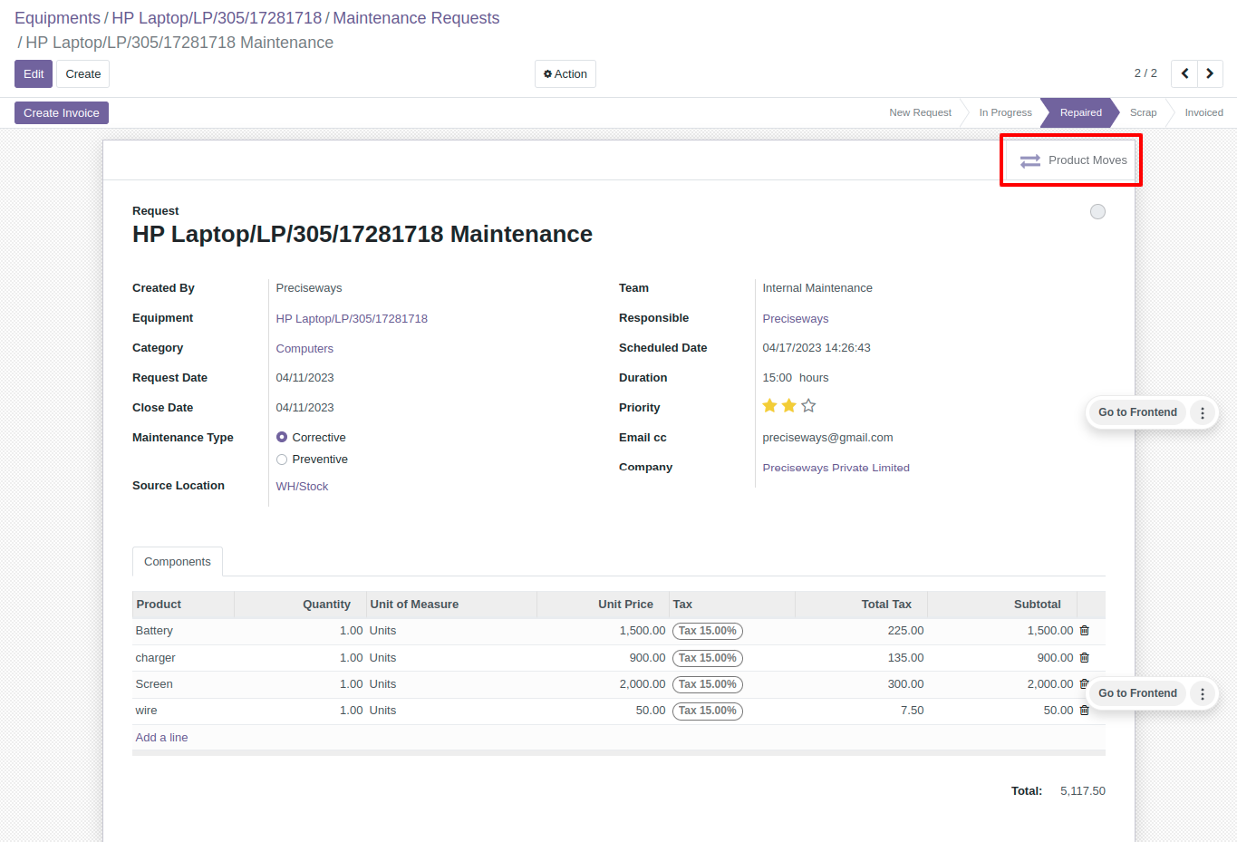Open HP Laptop/LP/305/17281718 equipment link
The image size is (1237, 842).
point(352,319)
